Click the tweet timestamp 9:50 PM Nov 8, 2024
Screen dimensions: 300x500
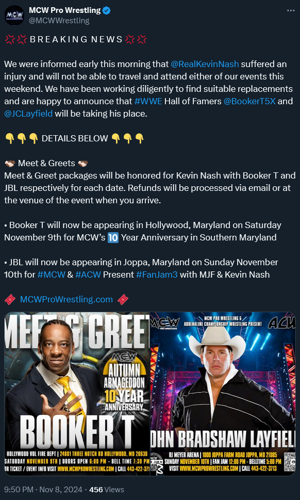[x=43, y=490]
